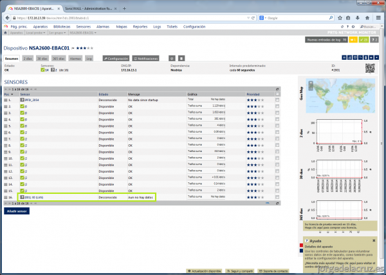
Task: Set row 1 priority to five stars
Action: tap(262, 100)
